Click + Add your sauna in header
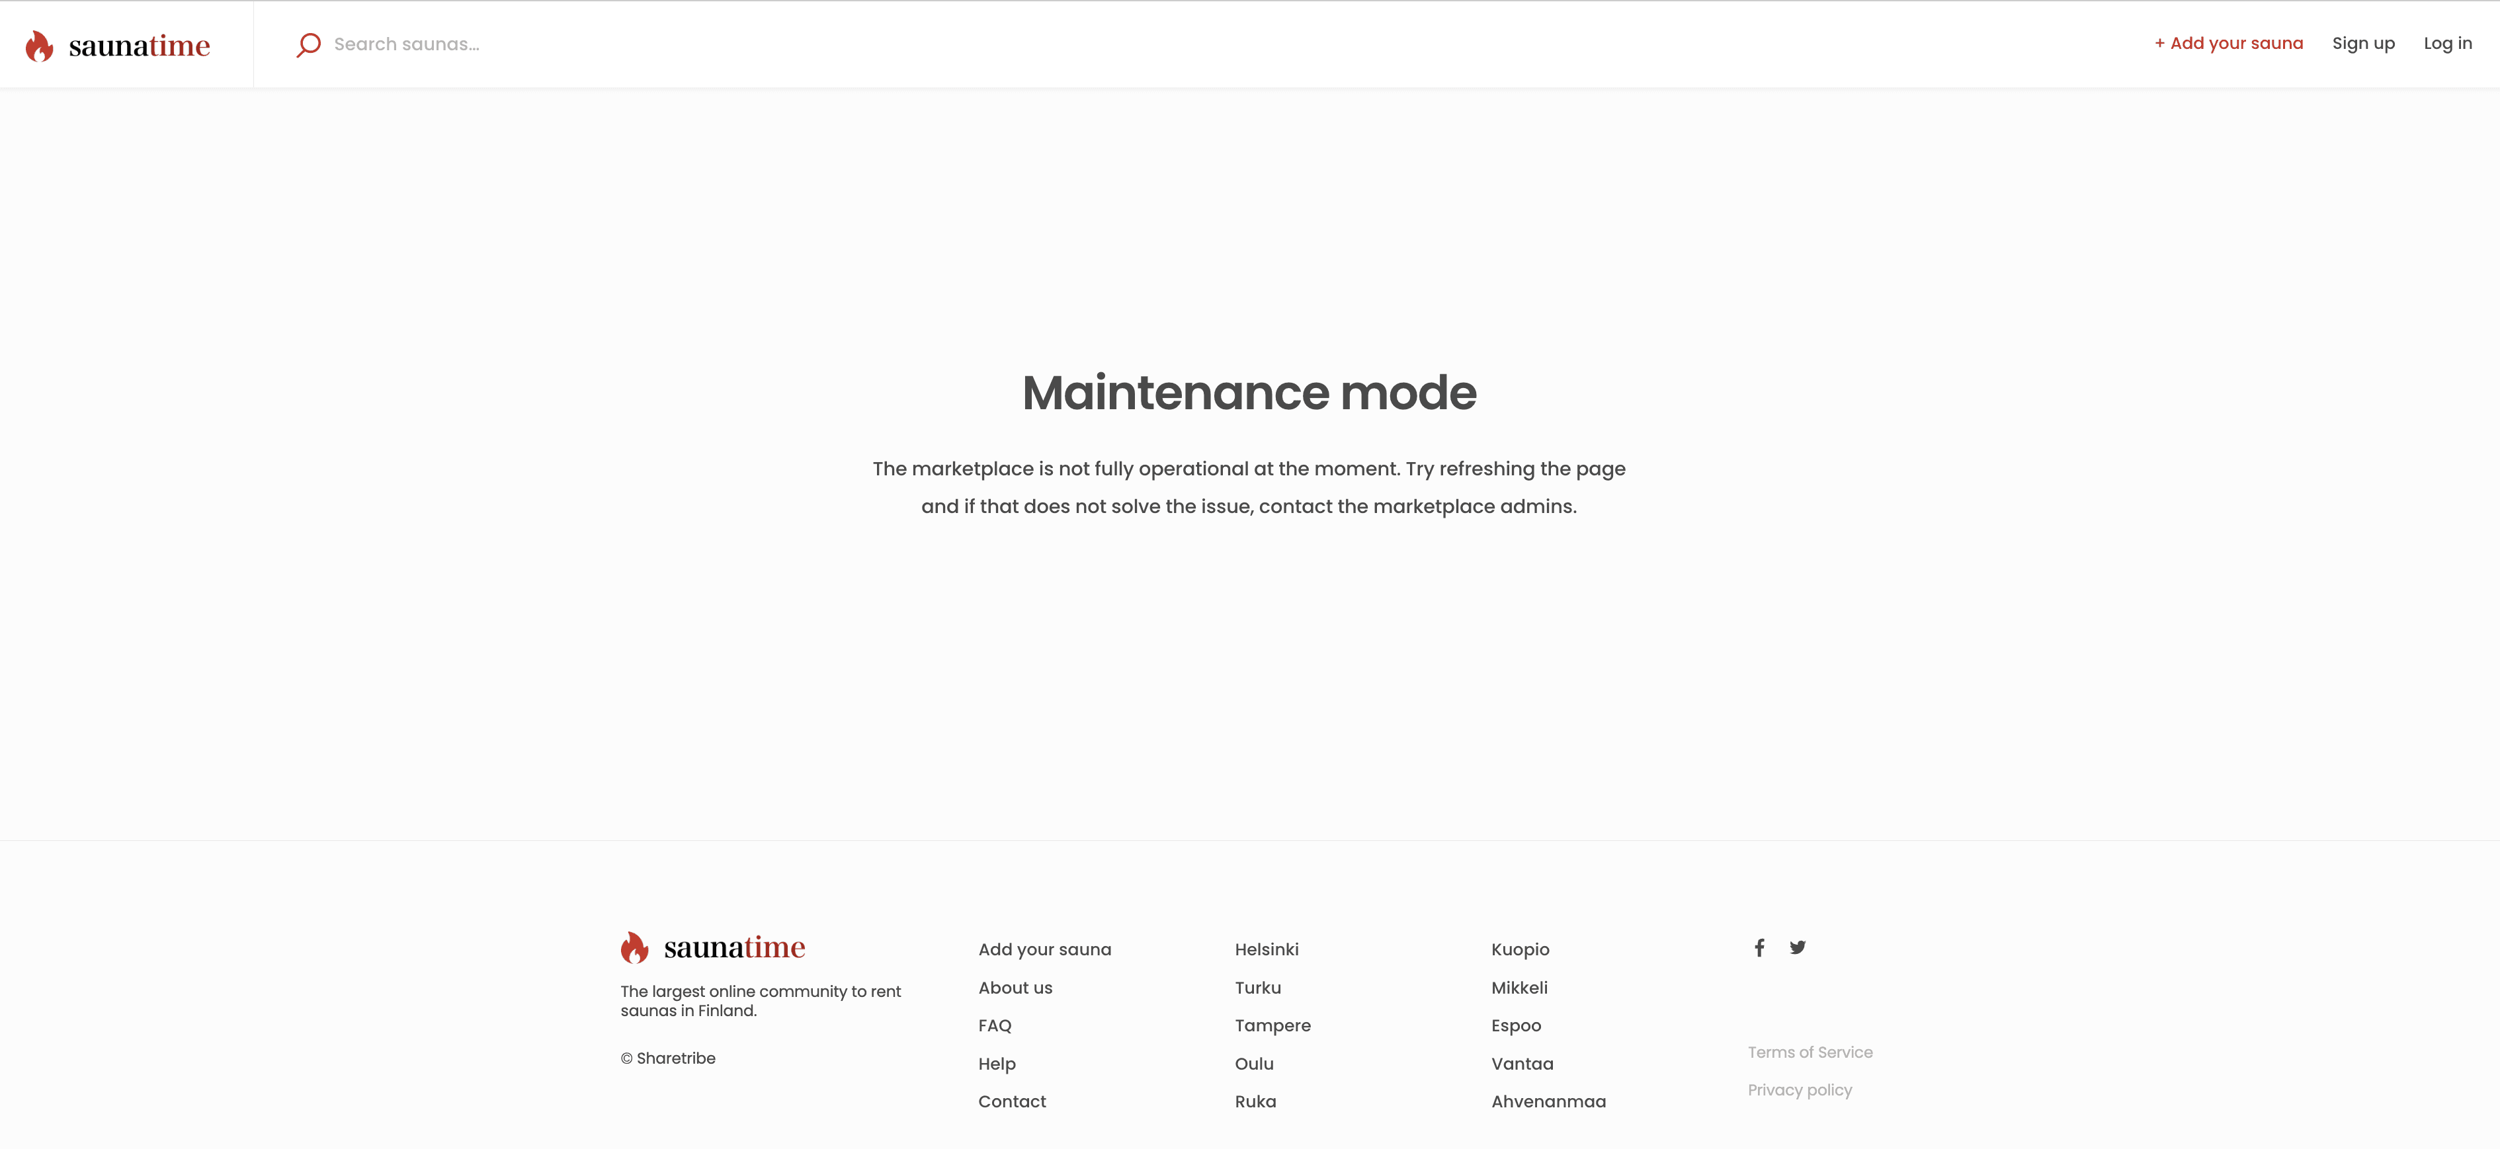The image size is (2500, 1149). point(2228,44)
